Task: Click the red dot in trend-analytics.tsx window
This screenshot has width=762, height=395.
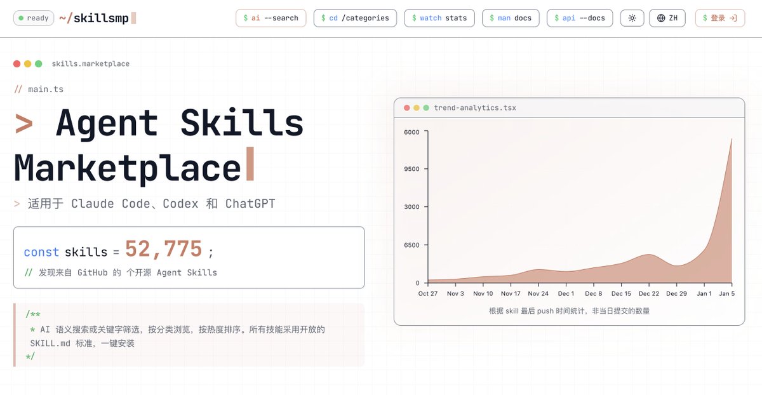Action: click(406, 108)
